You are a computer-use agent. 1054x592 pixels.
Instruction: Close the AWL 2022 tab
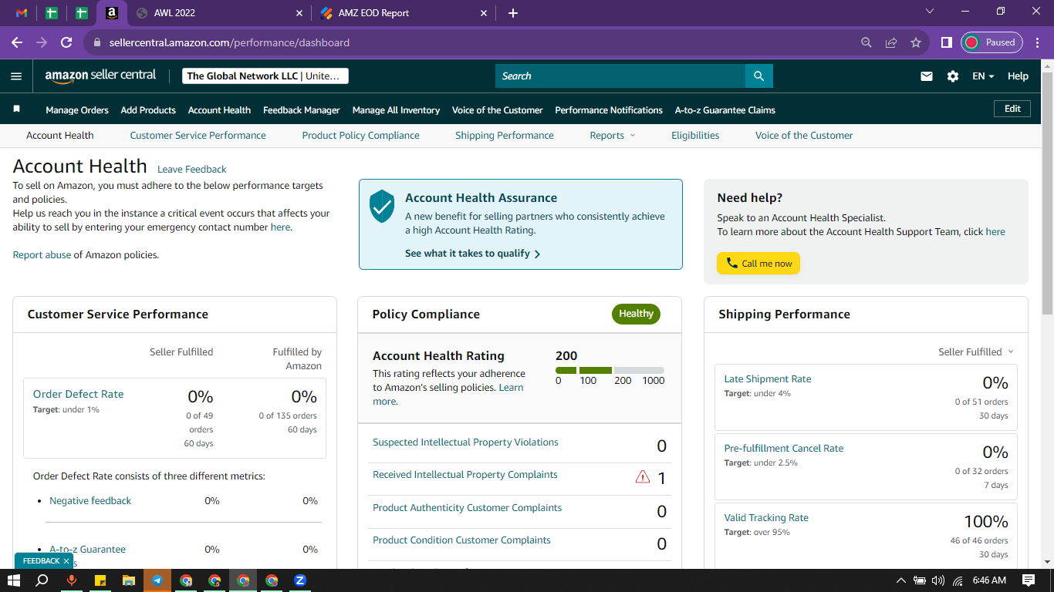299,13
